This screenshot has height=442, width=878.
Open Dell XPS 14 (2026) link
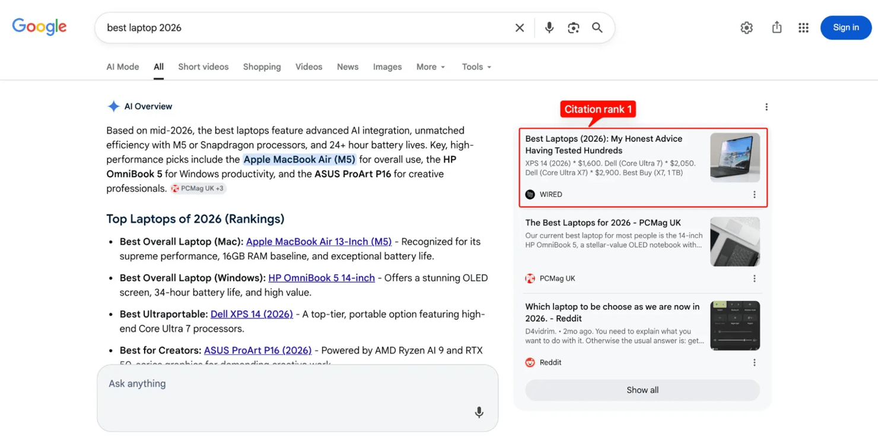[x=252, y=314]
